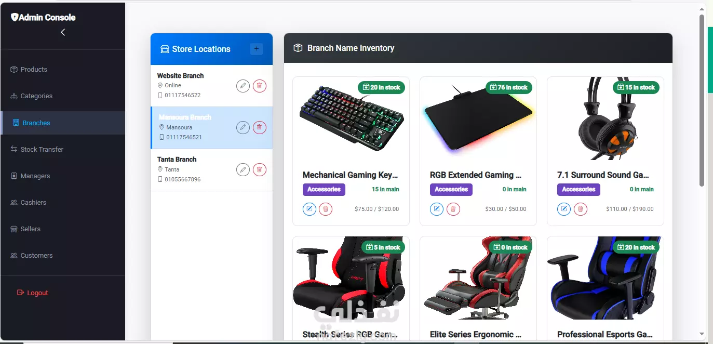Edit the Website Branch pencil icon

point(243,86)
